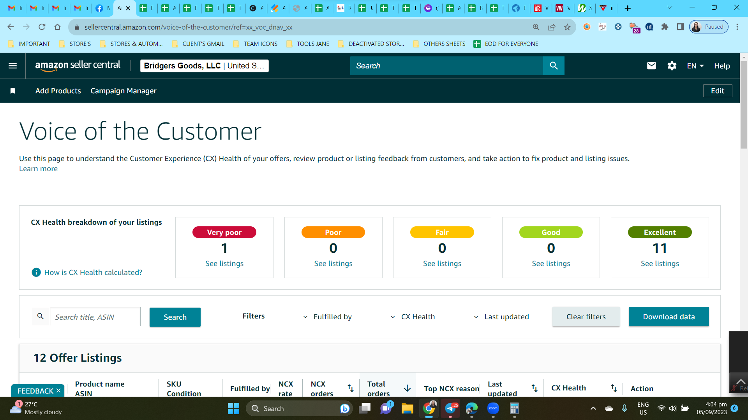Open the Learn more link

coord(38,168)
